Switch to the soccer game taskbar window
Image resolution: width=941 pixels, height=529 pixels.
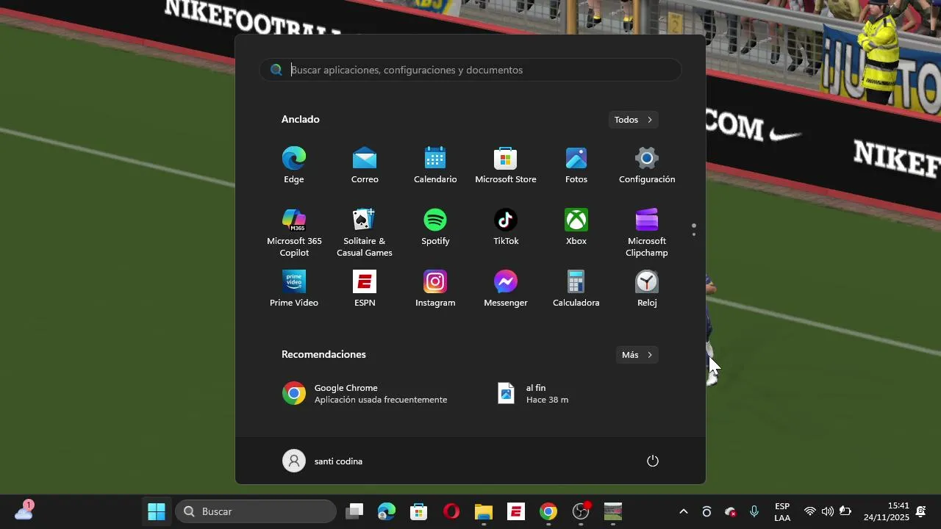613,511
